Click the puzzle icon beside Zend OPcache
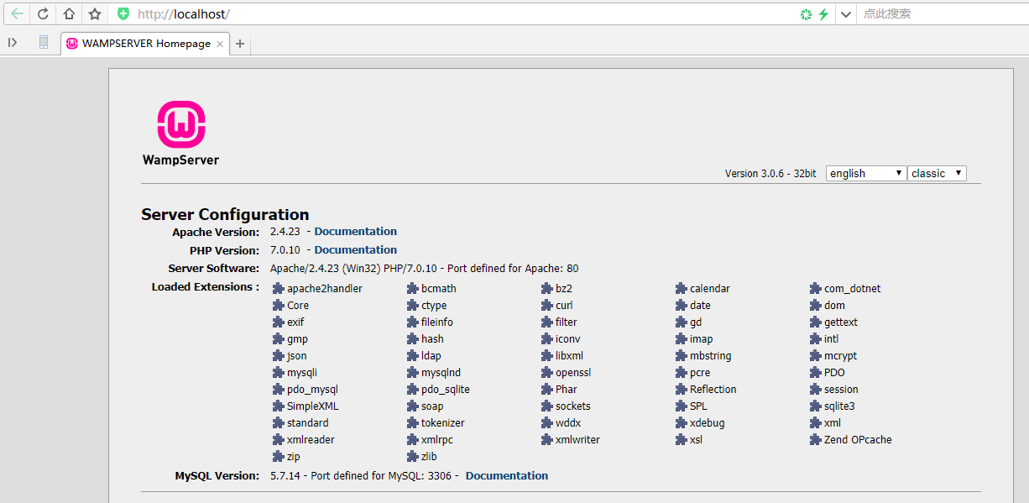Screen dimensions: 1029x503 [816, 440]
